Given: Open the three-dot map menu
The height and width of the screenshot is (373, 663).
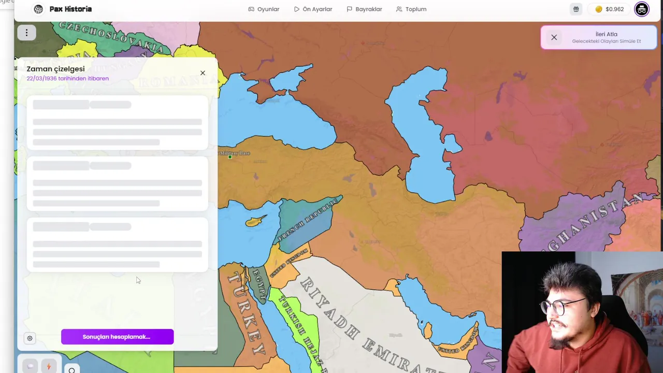Looking at the screenshot, I should point(26,33).
